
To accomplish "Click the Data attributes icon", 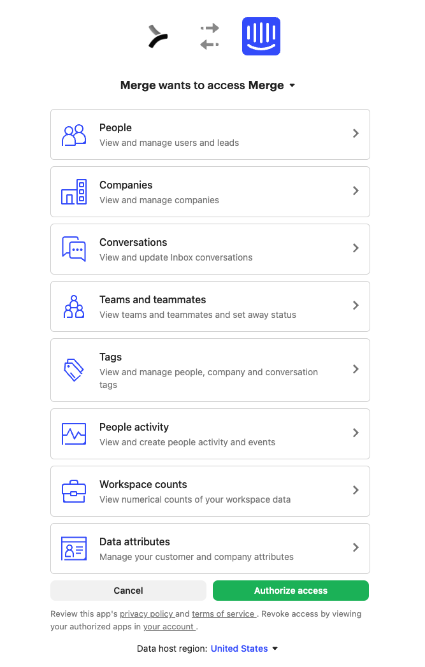I will [74, 549].
